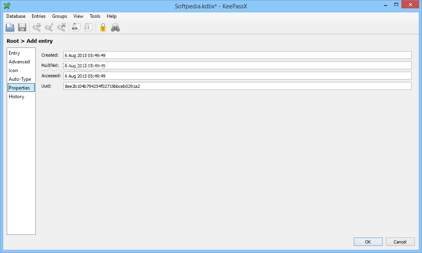Switch to the Entry section
422x253 pixels.
pyautogui.click(x=21, y=53)
